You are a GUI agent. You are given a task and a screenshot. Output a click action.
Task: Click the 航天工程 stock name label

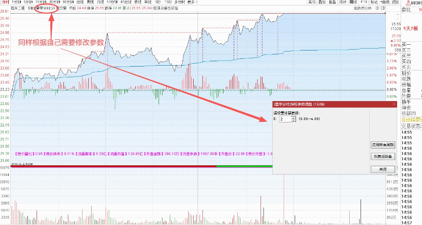18,8
